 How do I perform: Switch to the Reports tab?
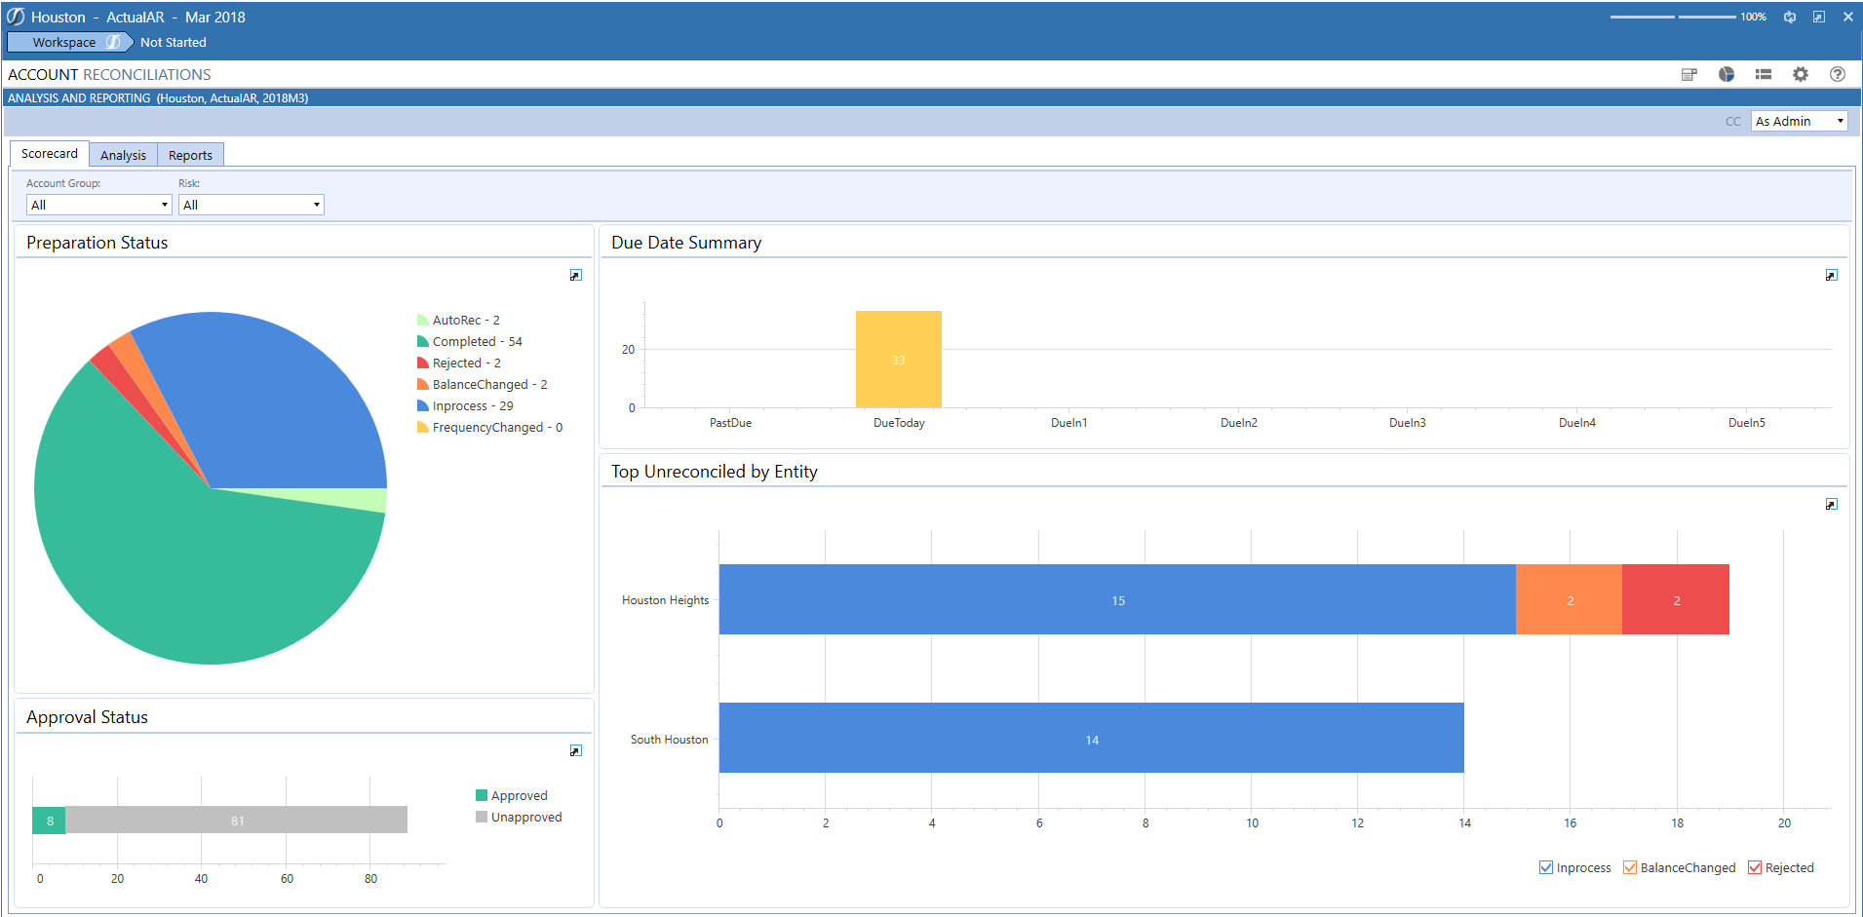click(x=190, y=155)
